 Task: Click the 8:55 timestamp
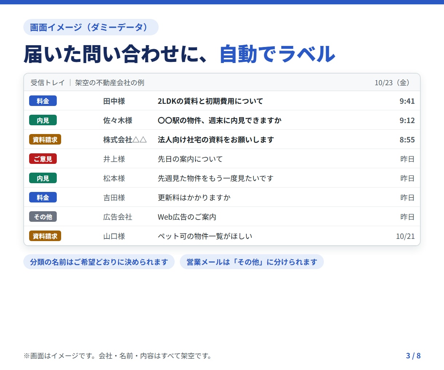click(x=407, y=140)
